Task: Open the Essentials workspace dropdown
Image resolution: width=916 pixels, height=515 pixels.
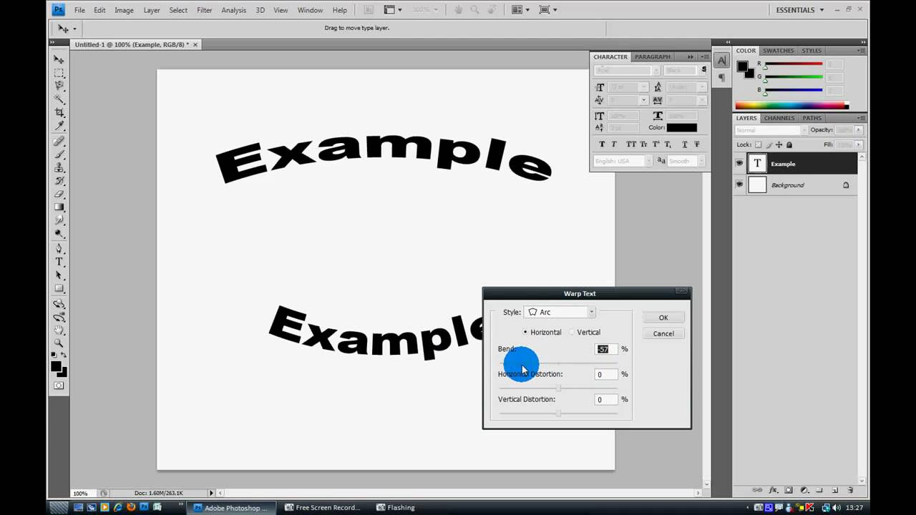Action: pos(800,10)
